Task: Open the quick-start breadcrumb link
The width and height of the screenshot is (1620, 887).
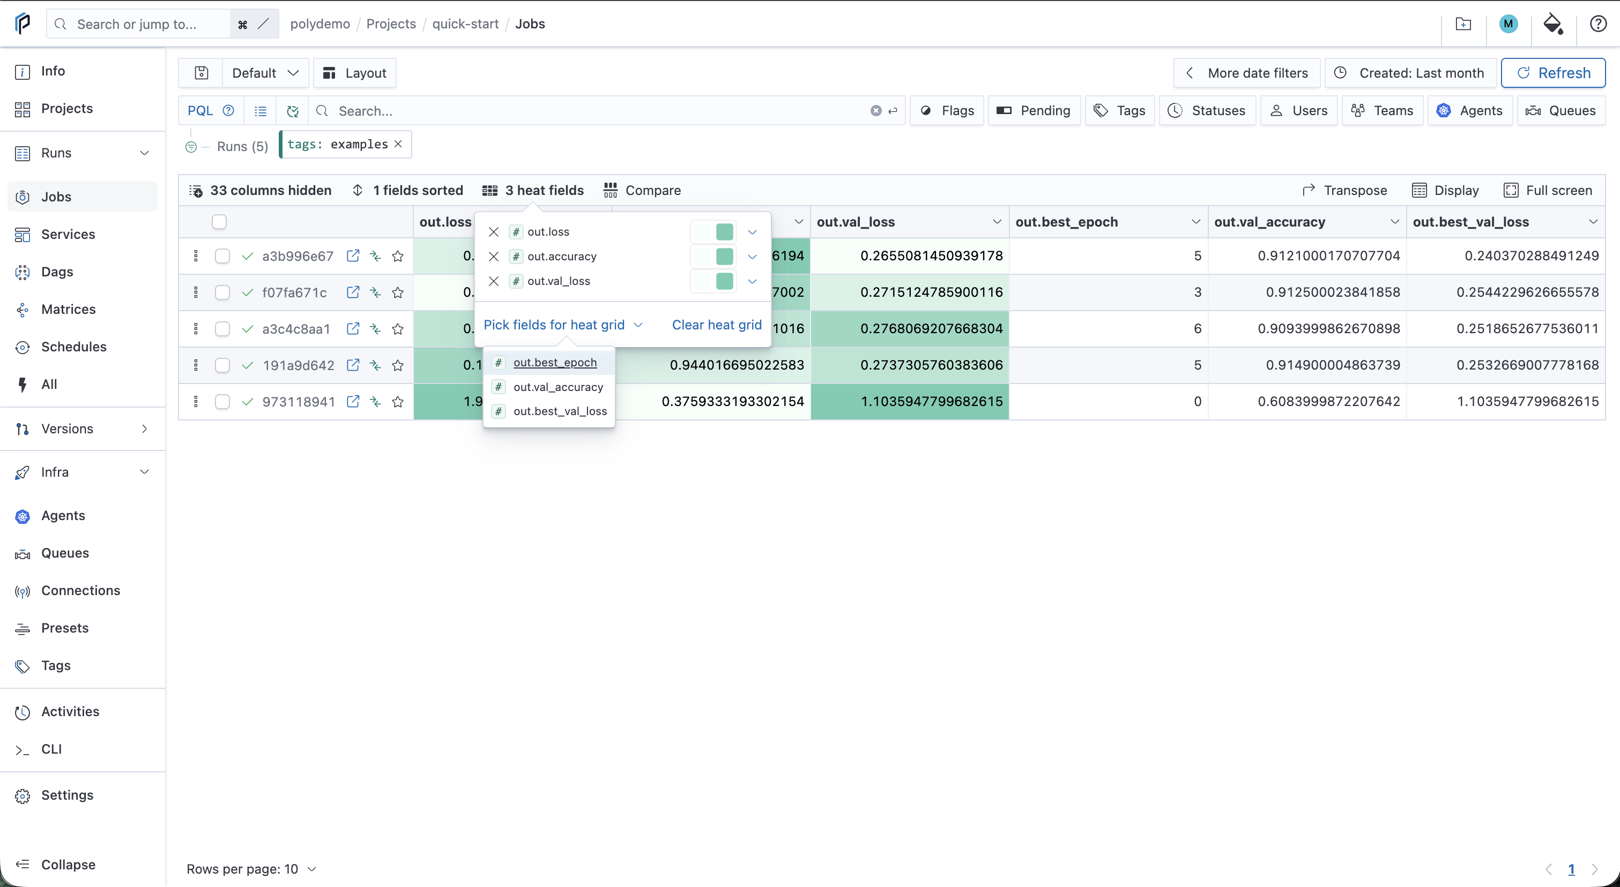Action: point(465,24)
